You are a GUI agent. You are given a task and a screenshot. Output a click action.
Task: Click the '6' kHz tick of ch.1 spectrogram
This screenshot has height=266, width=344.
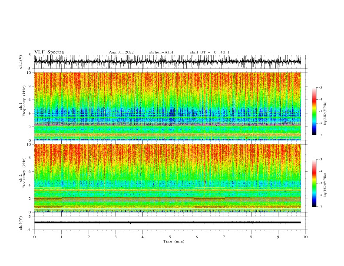[30, 100]
